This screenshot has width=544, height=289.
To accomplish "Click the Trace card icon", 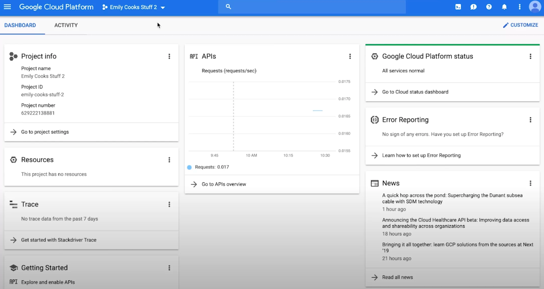I will pyautogui.click(x=13, y=205).
